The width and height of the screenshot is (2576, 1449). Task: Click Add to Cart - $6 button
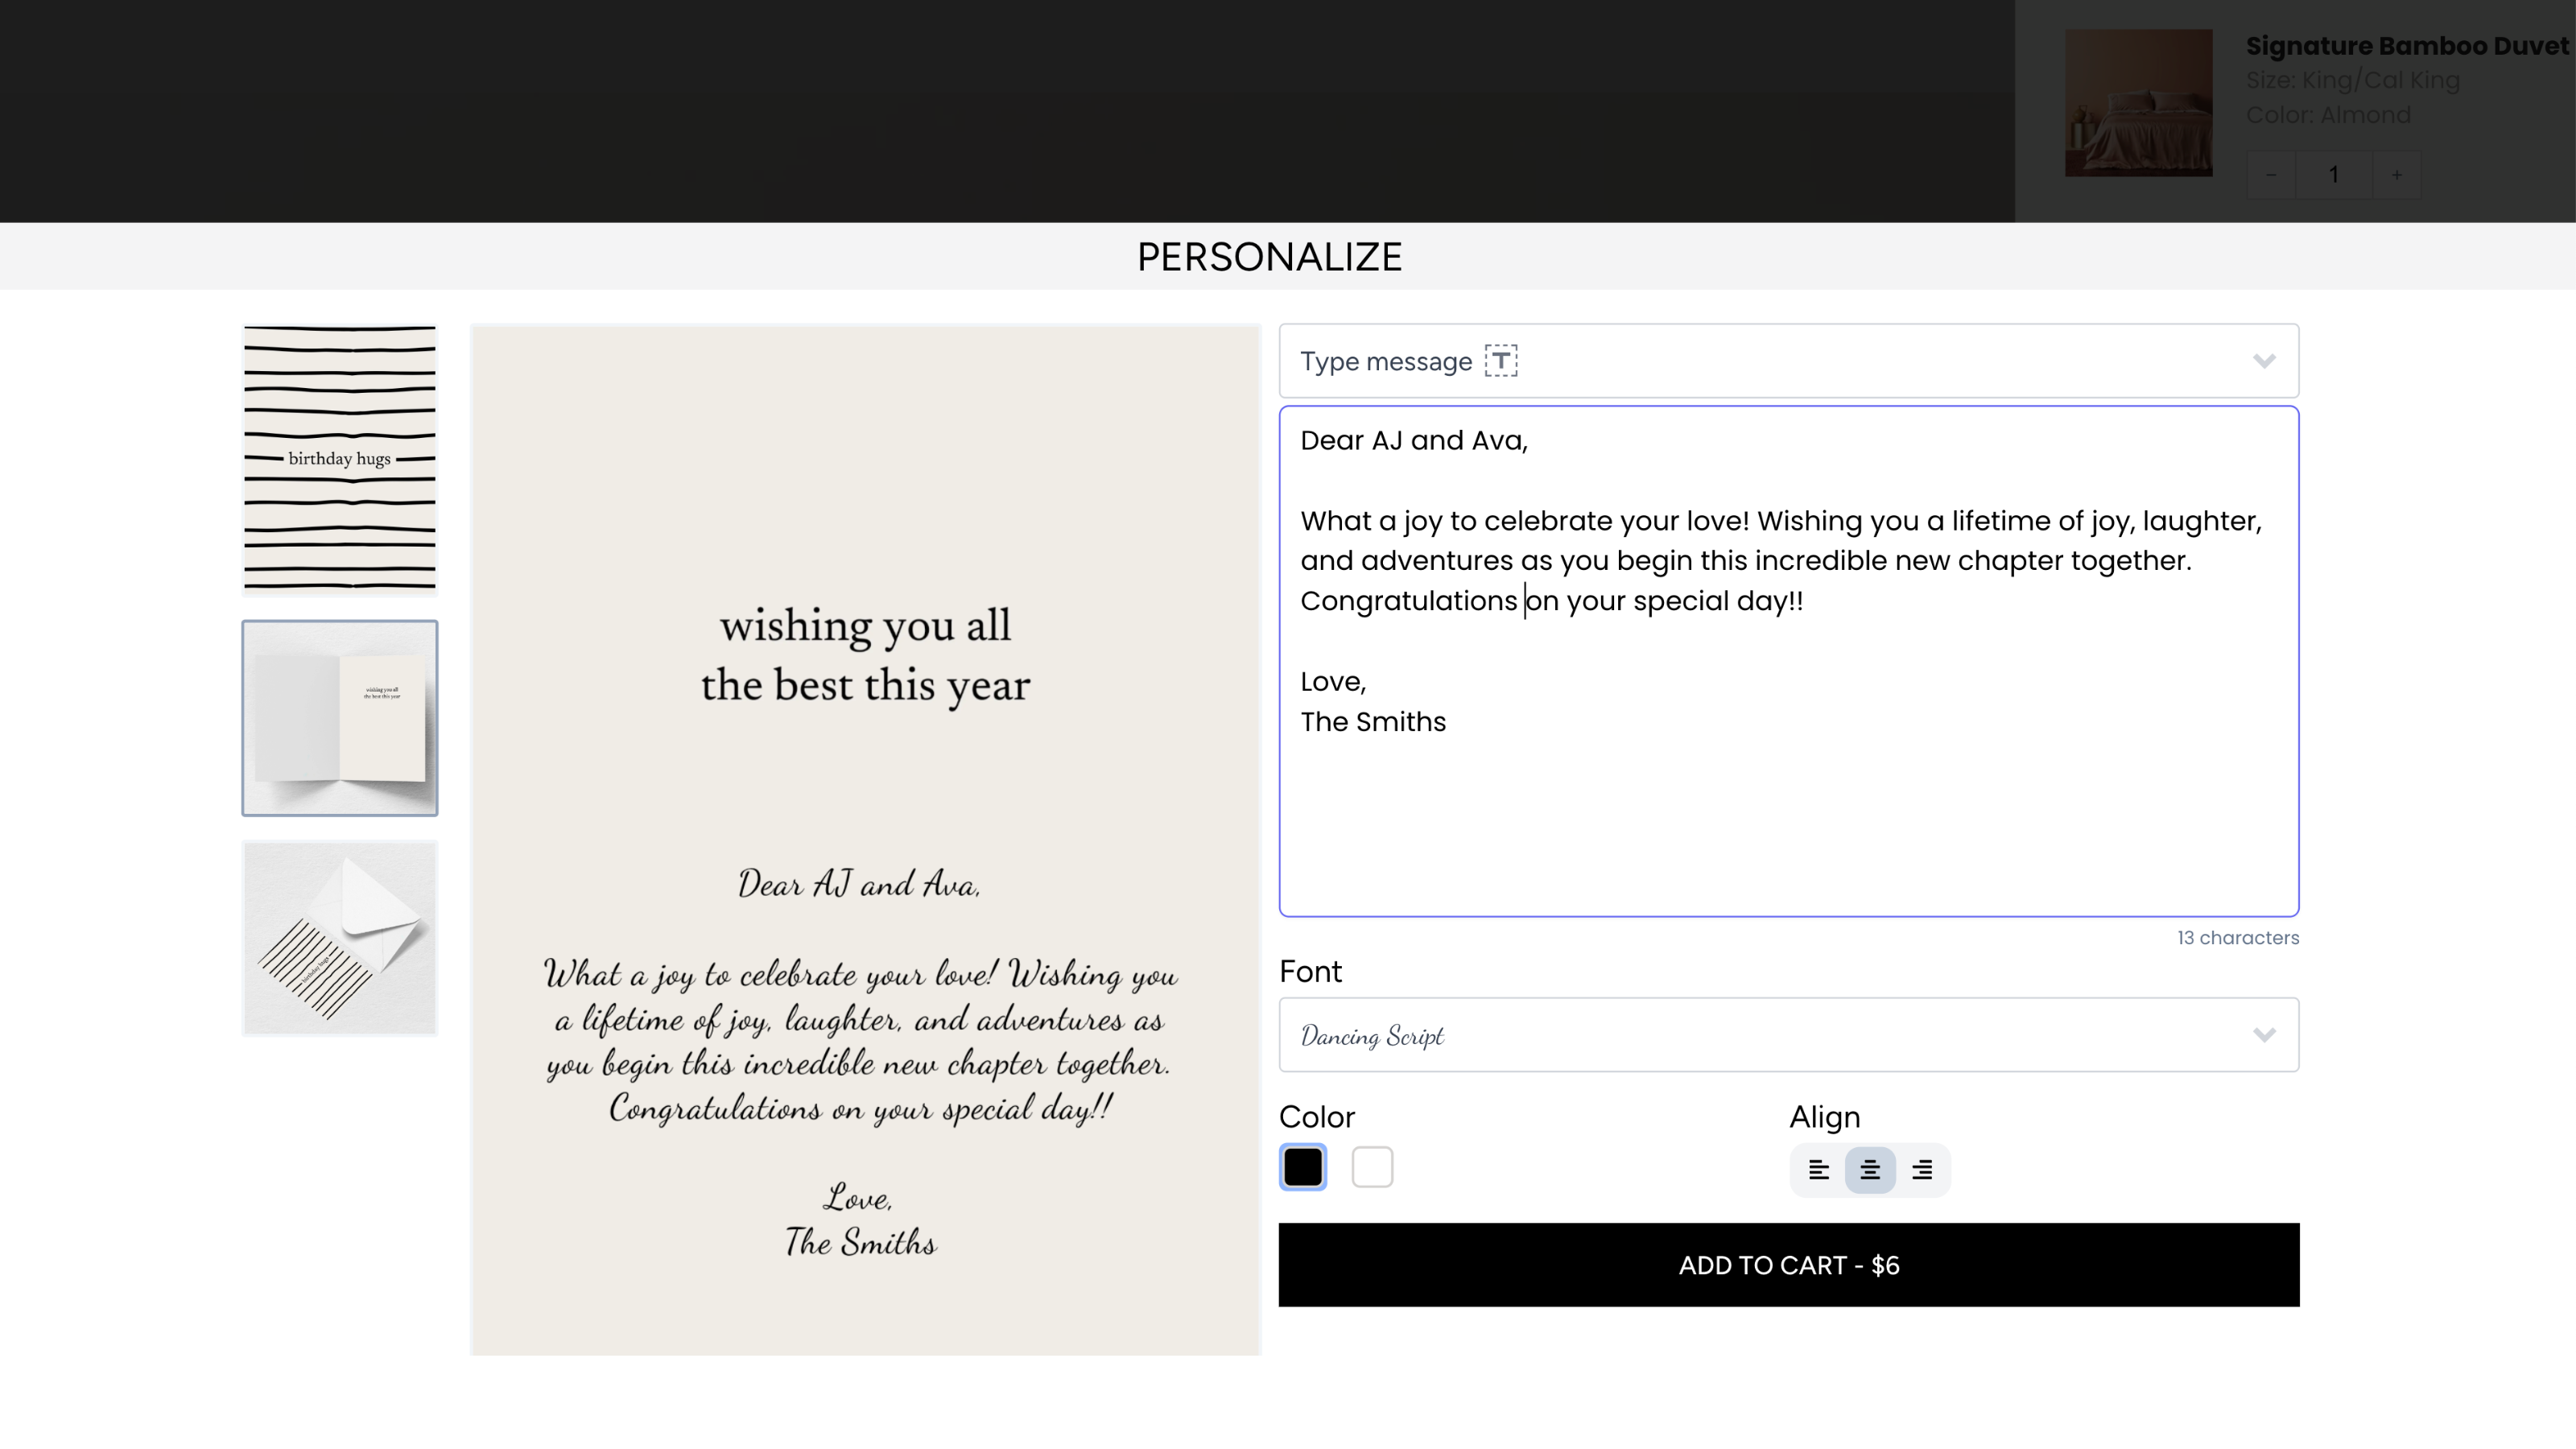point(1788,1265)
